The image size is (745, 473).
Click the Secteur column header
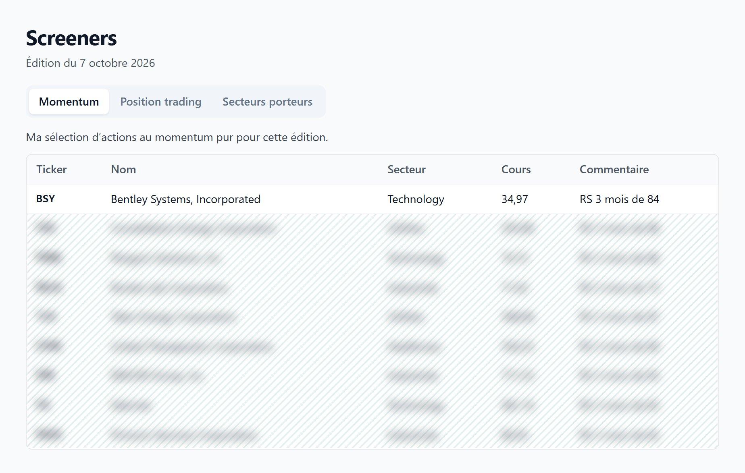[x=406, y=169]
